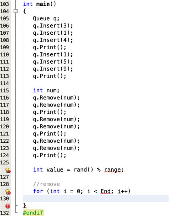This screenshot has height=216, width=169.
Task: Place cursor on empty highlighted line 130
Action: click(96, 198)
